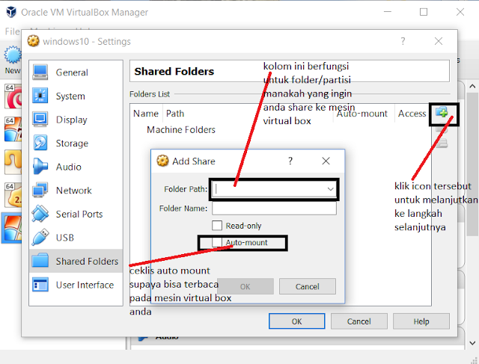Select the USB settings category
479x364 pixels.
(76, 238)
